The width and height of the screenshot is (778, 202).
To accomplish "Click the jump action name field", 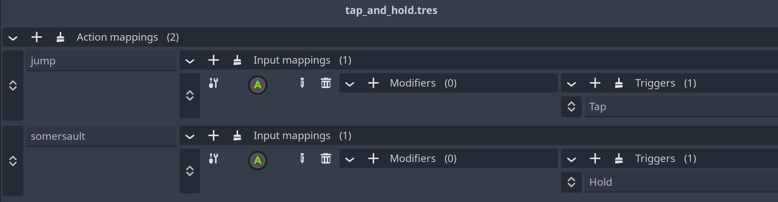I will (101, 61).
